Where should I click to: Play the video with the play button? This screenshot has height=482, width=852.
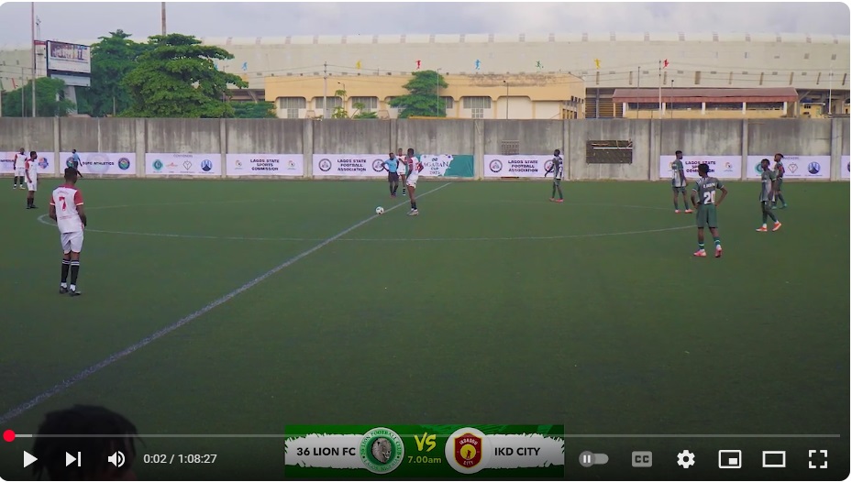[x=30, y=459]
